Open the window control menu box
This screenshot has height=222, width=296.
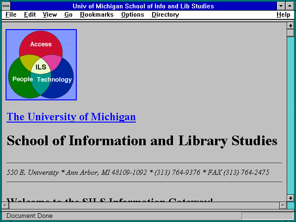pyautogui.click(x=6, y=6)
